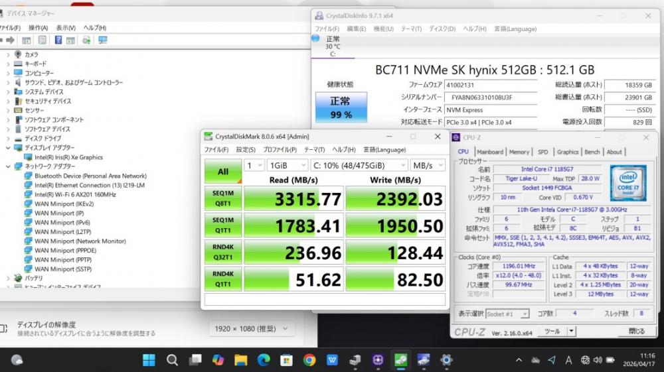The width and height of the screenshot is (664, 372).
Task: Run the RND4K Q32T1 test
Action: tap(223, 253)
